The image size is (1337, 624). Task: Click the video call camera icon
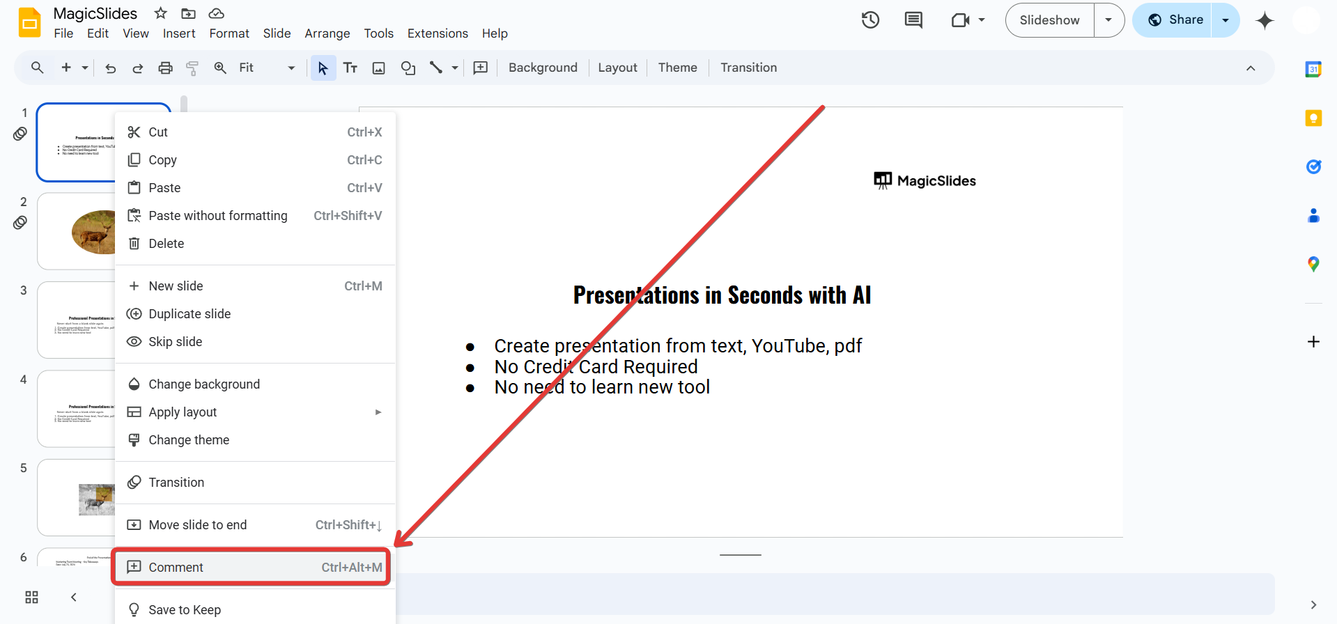[x=961, y=20]
